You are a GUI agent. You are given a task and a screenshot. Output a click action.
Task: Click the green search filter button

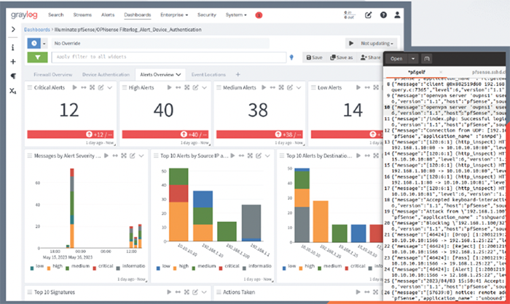tap(38, 57)
